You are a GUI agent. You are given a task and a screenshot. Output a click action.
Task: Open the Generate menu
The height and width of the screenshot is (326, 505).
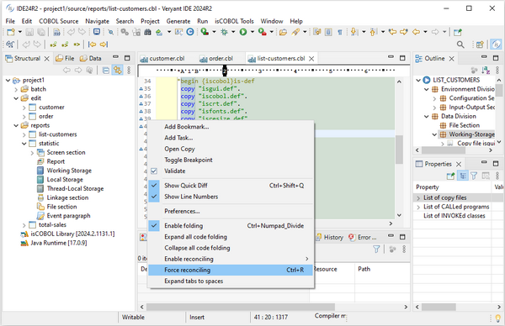178,21
